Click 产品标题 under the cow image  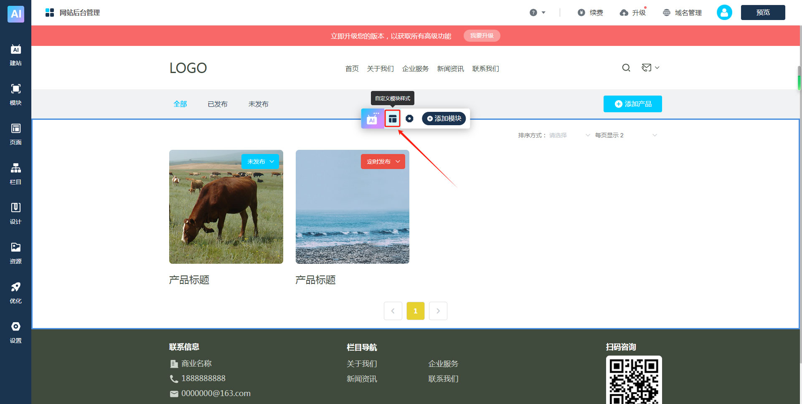tap(189, 280)
